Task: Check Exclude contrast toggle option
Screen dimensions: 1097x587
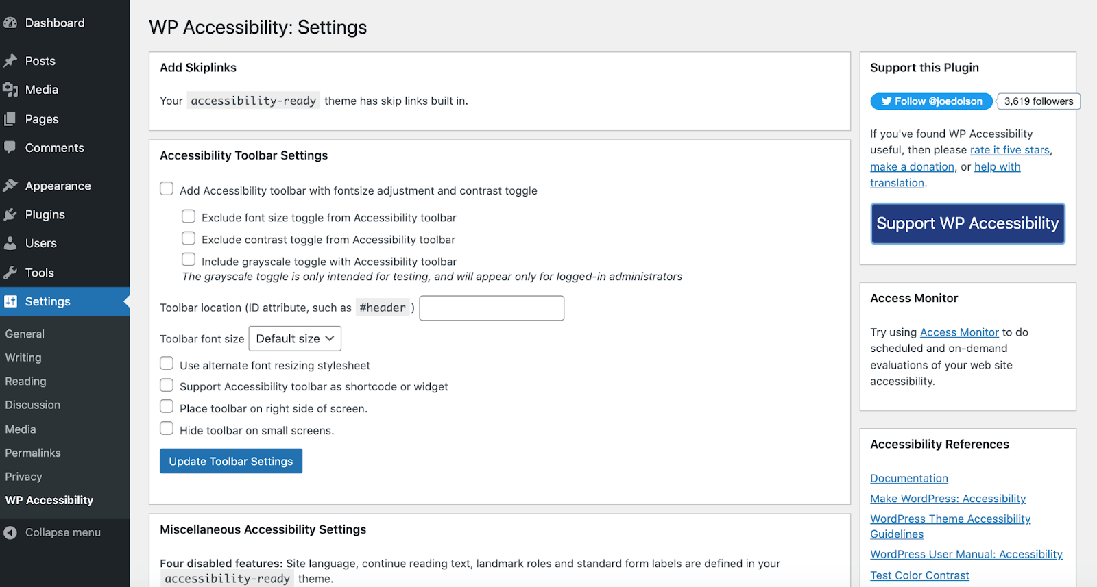Action: (x=189, y=238)
